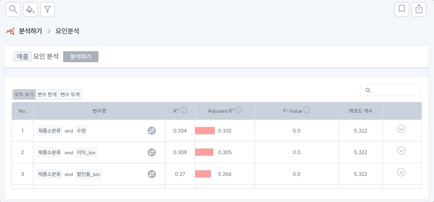Image resolution: width=434 pixels, height=202 pixels.
Task: Show info for the R² column
Action: tap(184, 110)
